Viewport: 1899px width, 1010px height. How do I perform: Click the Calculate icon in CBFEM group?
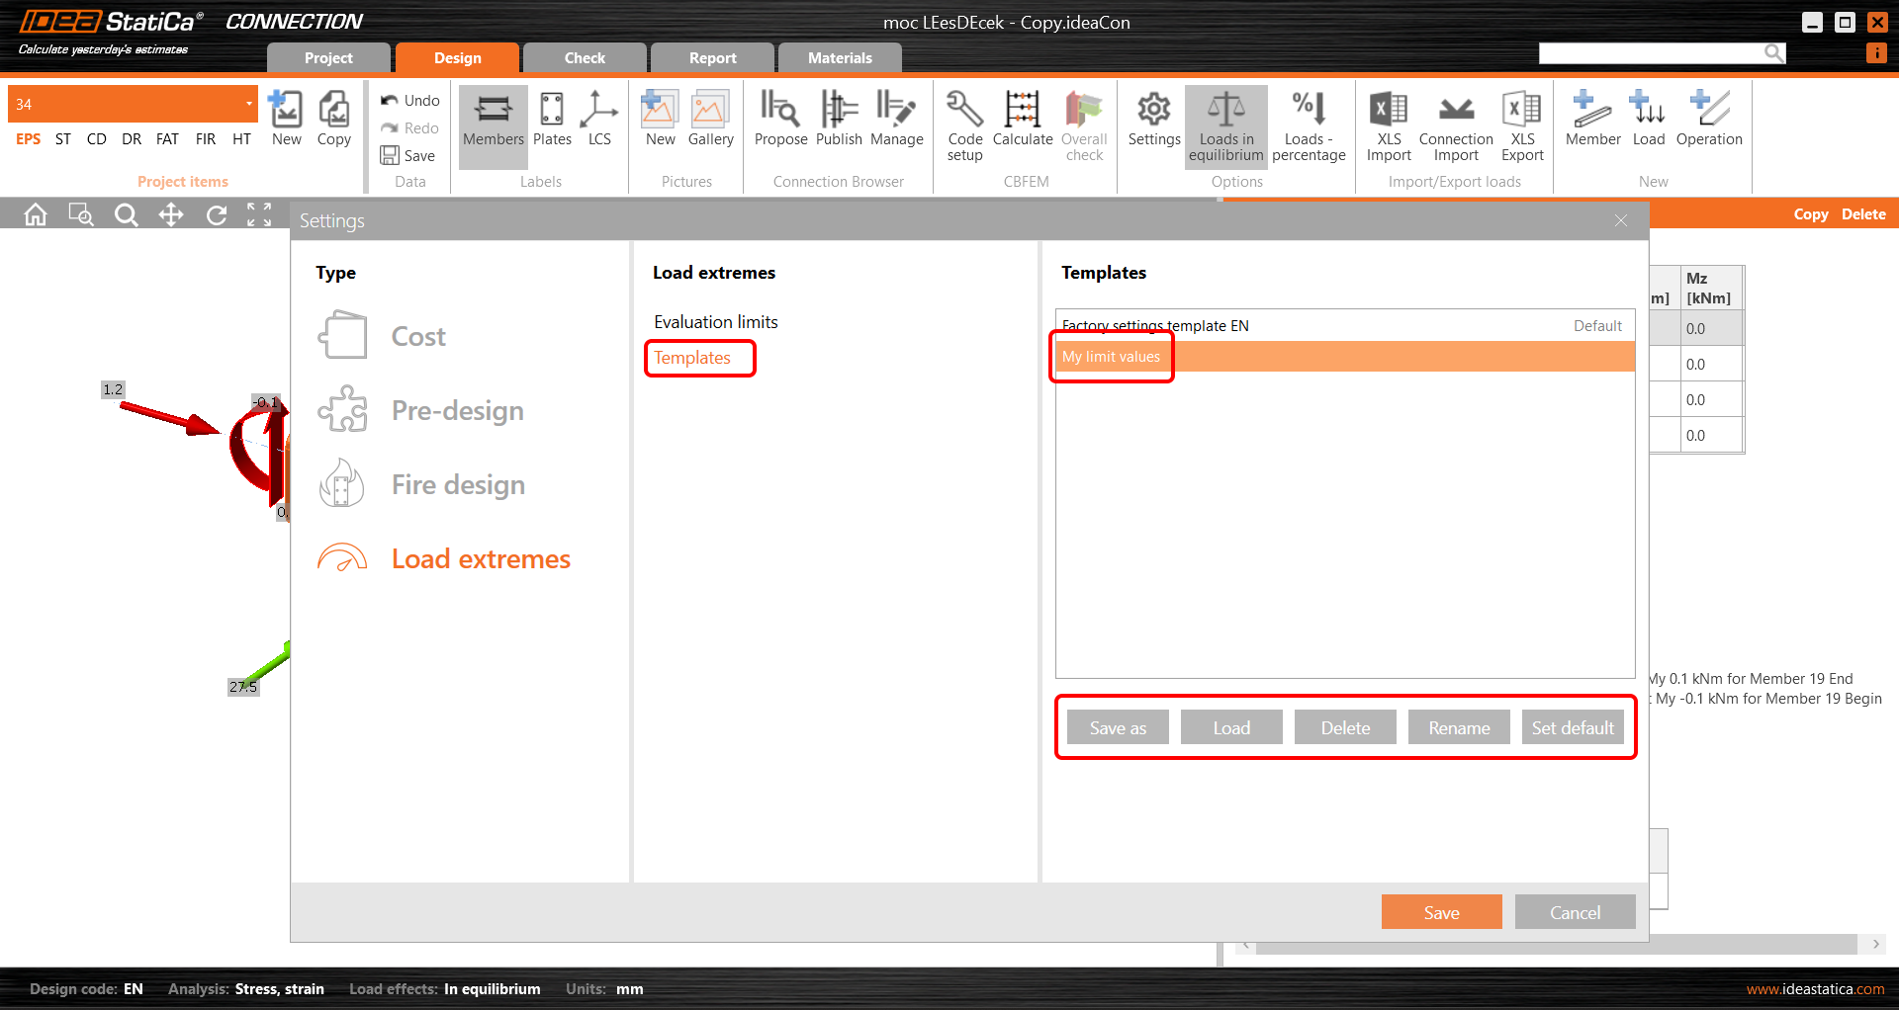click(1022, 110)
